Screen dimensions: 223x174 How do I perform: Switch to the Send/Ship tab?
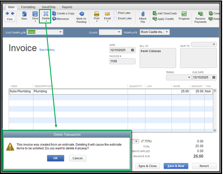coord(48,7)
